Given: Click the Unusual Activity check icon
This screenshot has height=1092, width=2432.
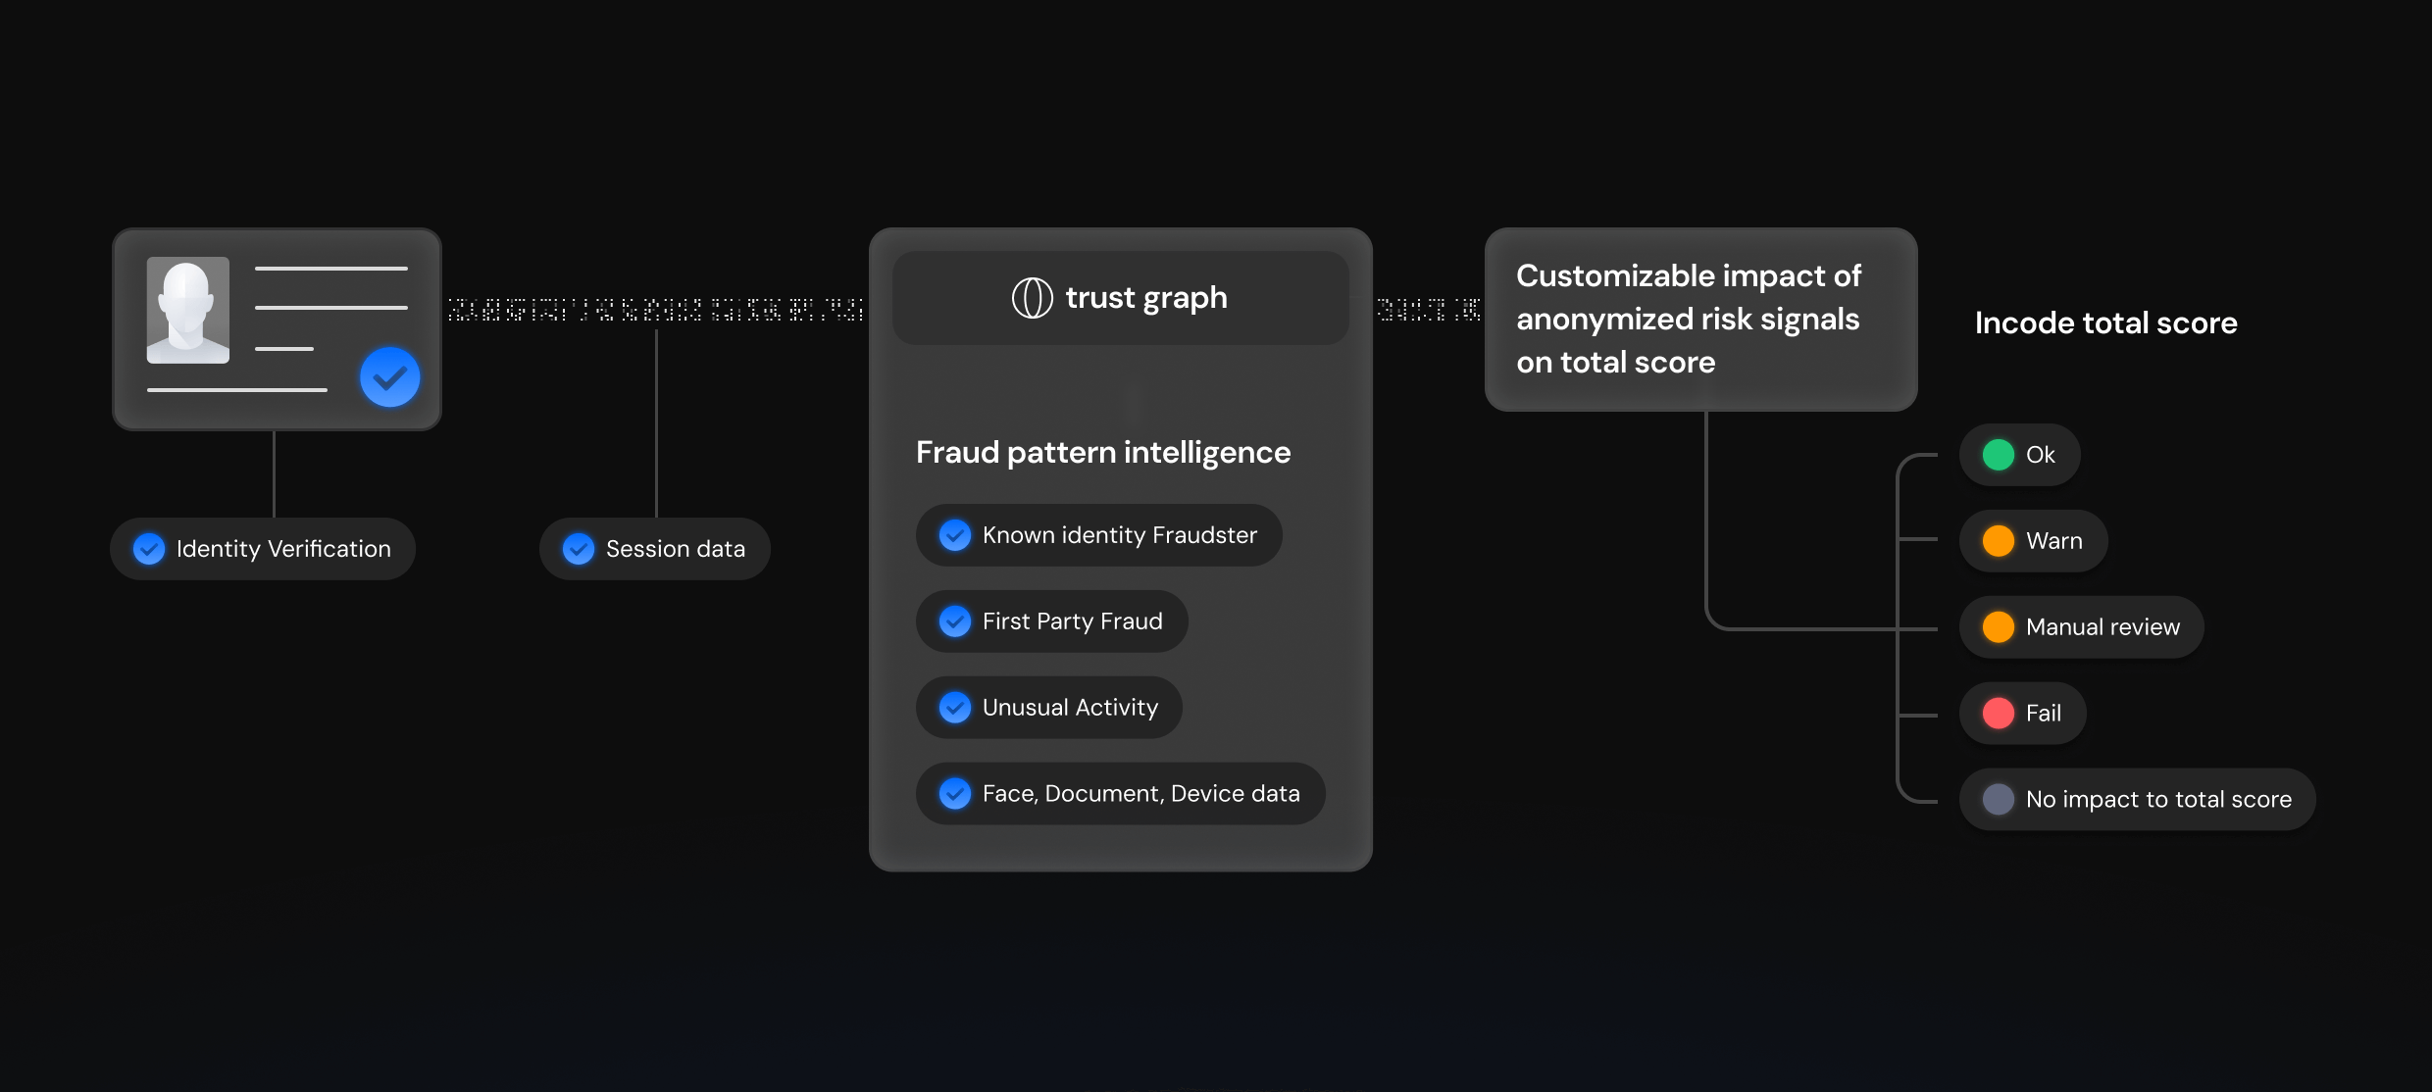Looking at the screenshot, I should point(955,708).
